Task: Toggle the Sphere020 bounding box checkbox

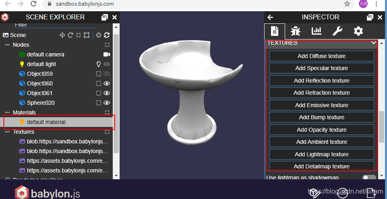Action: (x=99, y=103)
